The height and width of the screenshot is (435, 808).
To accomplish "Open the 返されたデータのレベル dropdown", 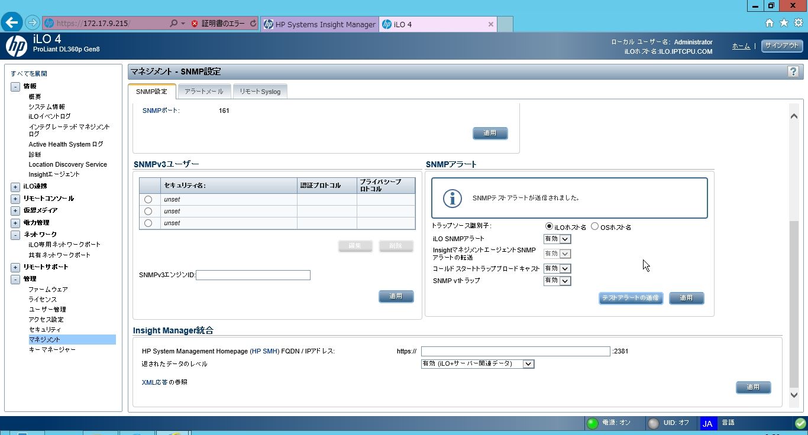I will [x=477, y=364].
